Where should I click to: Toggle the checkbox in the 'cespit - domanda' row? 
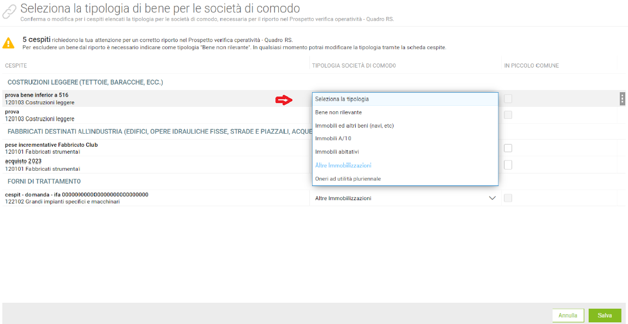508,198
